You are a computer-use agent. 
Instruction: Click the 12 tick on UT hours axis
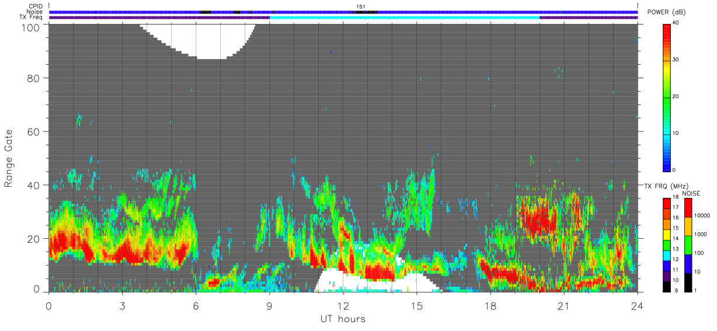[x=343, y=306]
